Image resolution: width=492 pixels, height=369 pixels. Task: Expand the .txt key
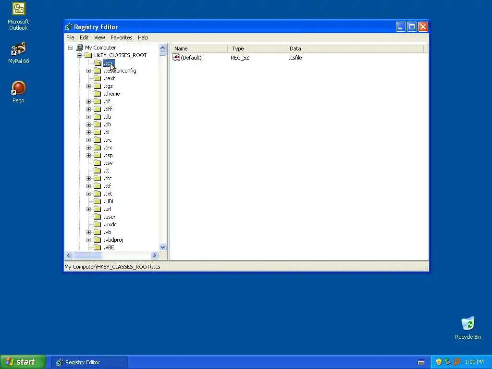tap(88, 194)
